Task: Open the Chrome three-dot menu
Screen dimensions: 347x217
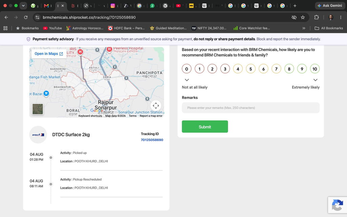Action: point(341,17)
